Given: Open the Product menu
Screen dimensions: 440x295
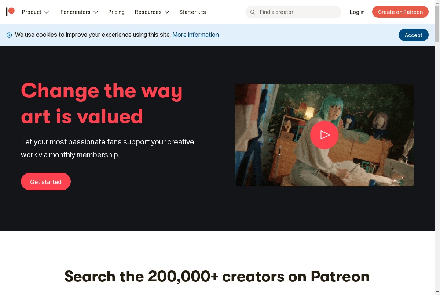Looking at the screenshot, I should point(36,12).
